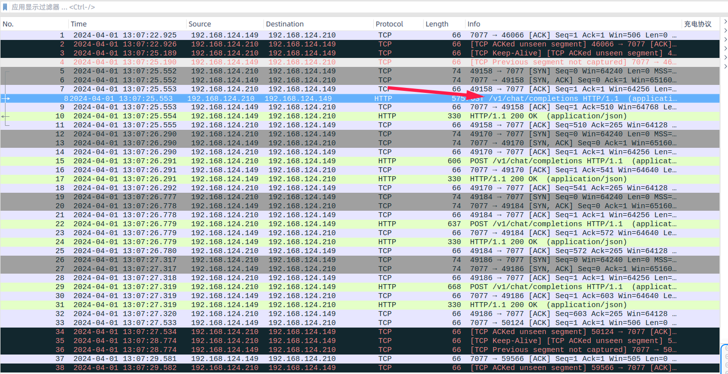Click the display filter bookmark icon

pos(5,7)
